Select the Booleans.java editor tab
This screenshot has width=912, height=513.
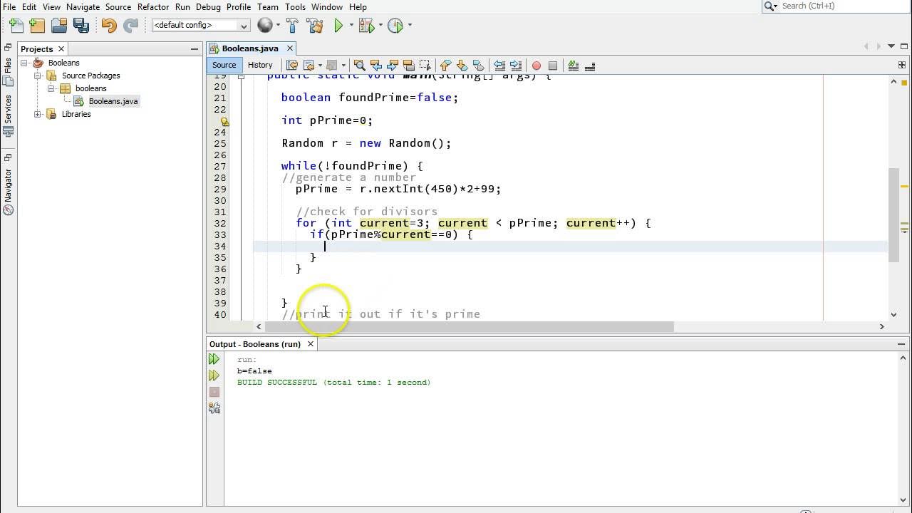tap(249, 48)
